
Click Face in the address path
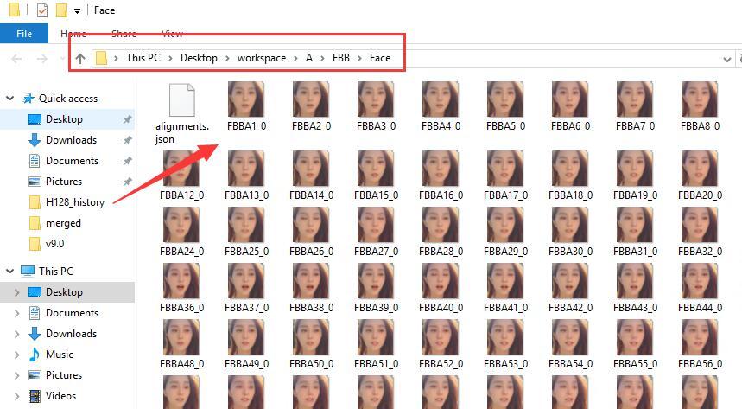click(380, 58)
